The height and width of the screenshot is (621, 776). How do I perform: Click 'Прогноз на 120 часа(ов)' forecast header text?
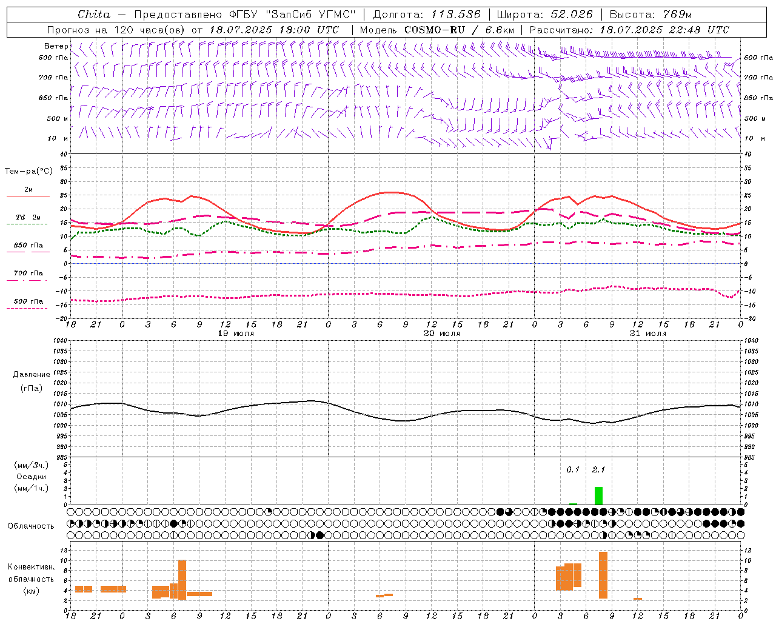click(117, 30)
